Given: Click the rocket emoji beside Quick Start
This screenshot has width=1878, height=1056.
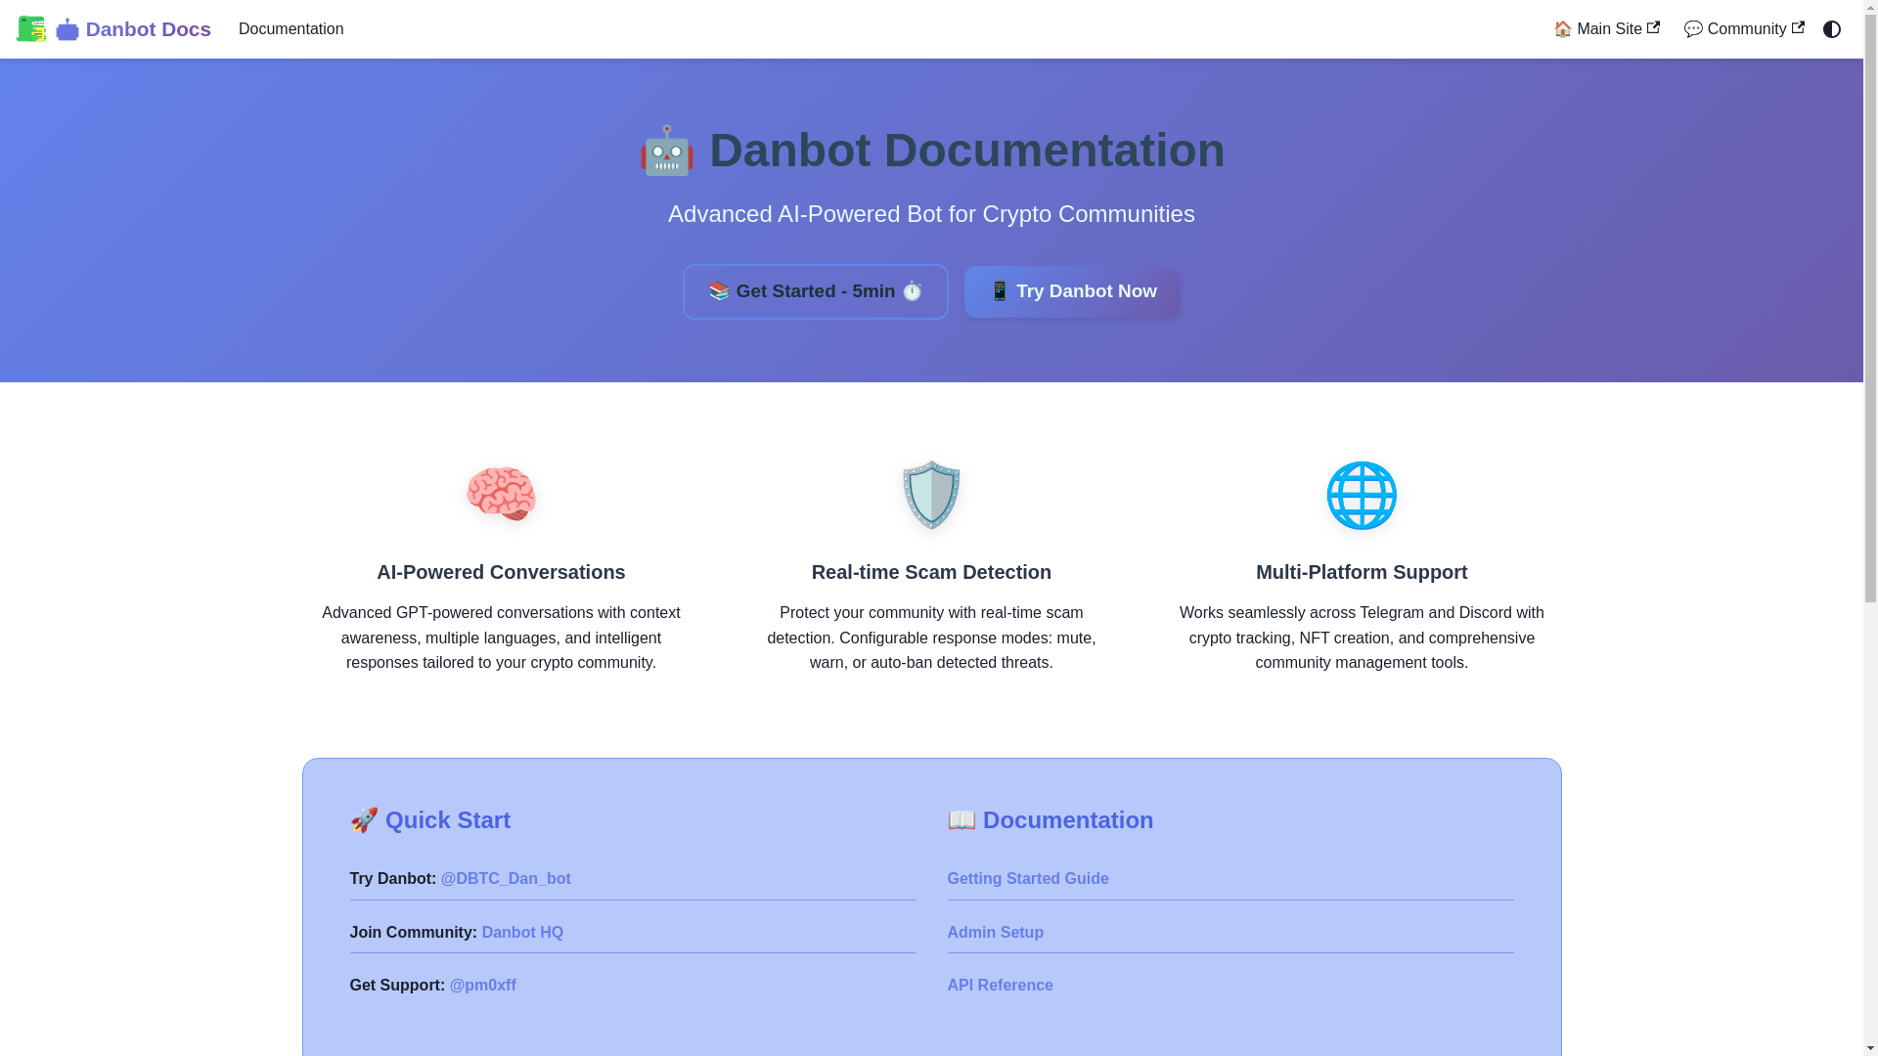Looking at the screenshot, I should point(364,819).
